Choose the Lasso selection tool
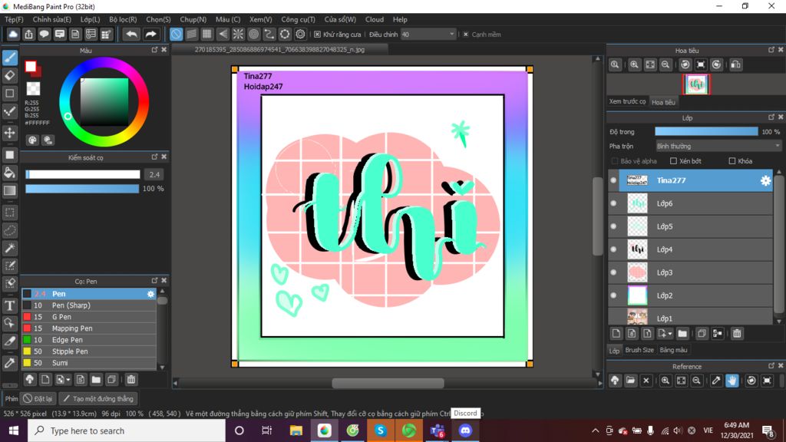Image resolution: width=786 pixels, height=442 pixels. 10,230
